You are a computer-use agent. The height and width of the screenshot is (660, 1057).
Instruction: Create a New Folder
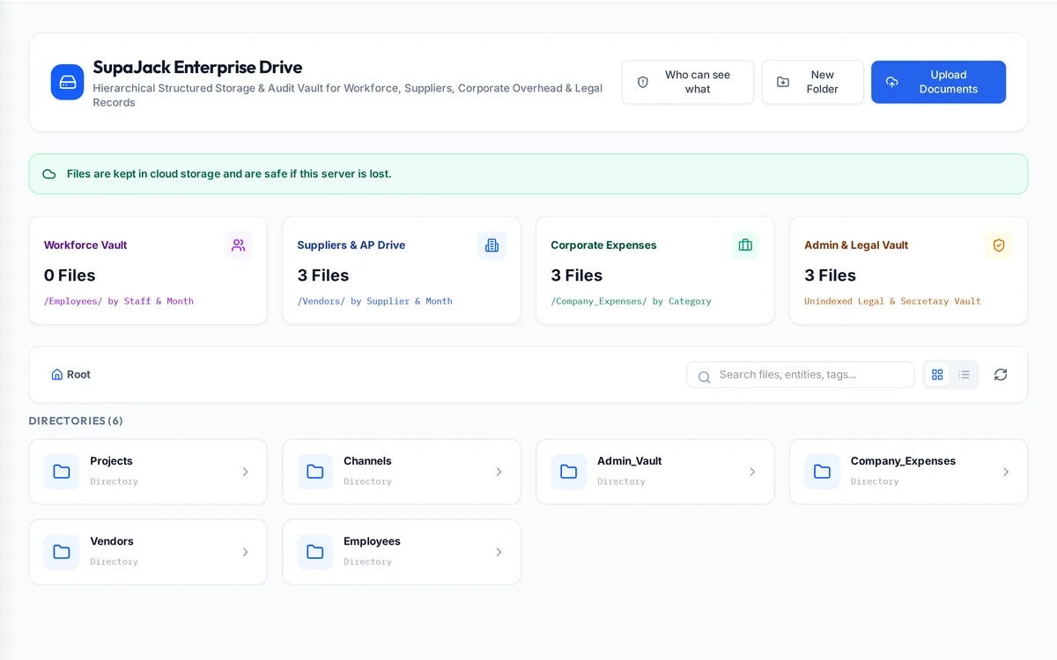click(x=812, y=82)
